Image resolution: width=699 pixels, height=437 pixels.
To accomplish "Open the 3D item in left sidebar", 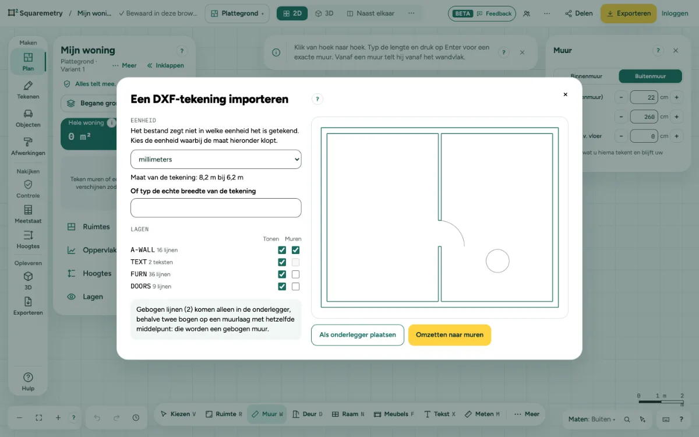I will tap(28, 281).
